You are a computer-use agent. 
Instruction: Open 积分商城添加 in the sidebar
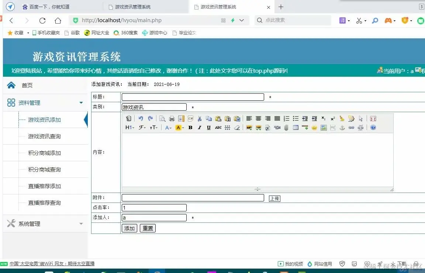44,153
